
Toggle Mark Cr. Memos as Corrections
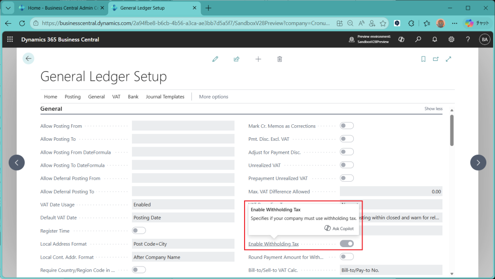[347, 126]
